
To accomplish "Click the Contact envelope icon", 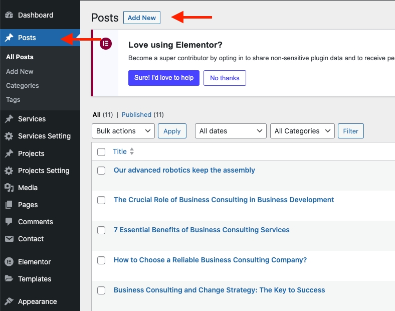I will point(9,239).
